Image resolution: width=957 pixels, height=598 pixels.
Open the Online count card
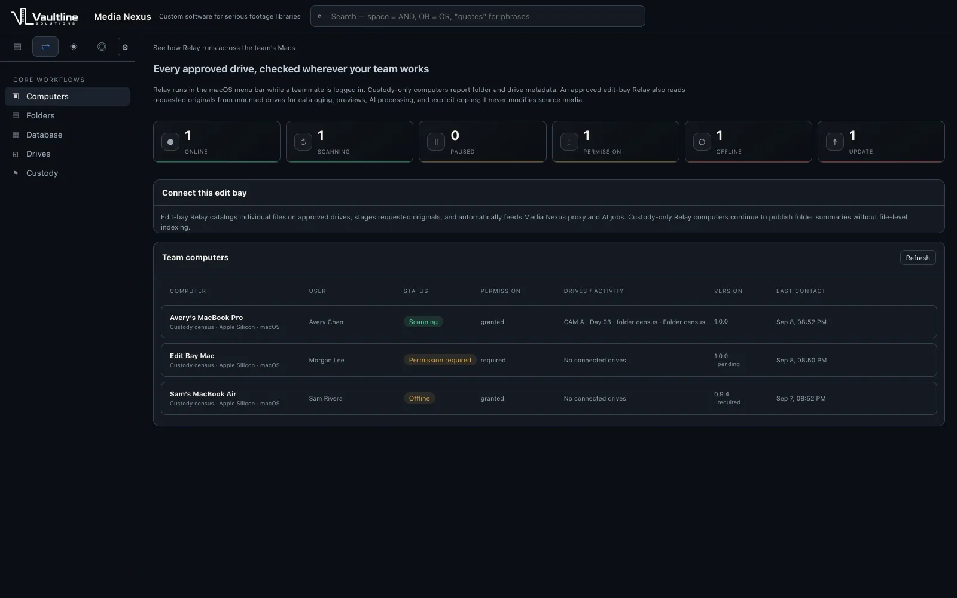tap(217, 142)
